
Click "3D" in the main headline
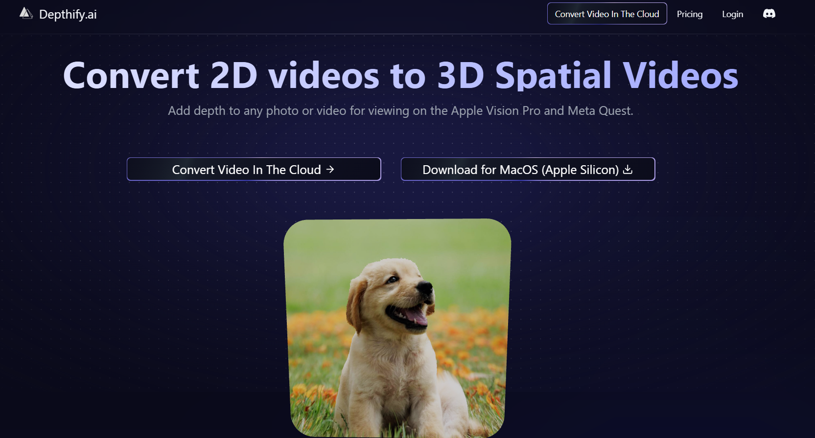pos(460,76)
